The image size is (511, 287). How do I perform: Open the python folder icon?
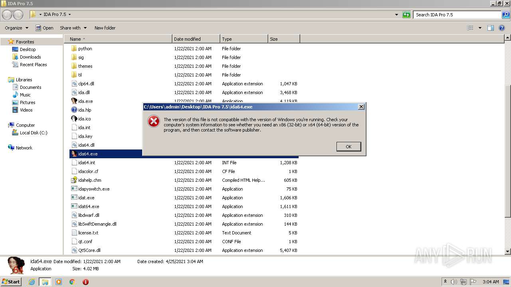74,49
